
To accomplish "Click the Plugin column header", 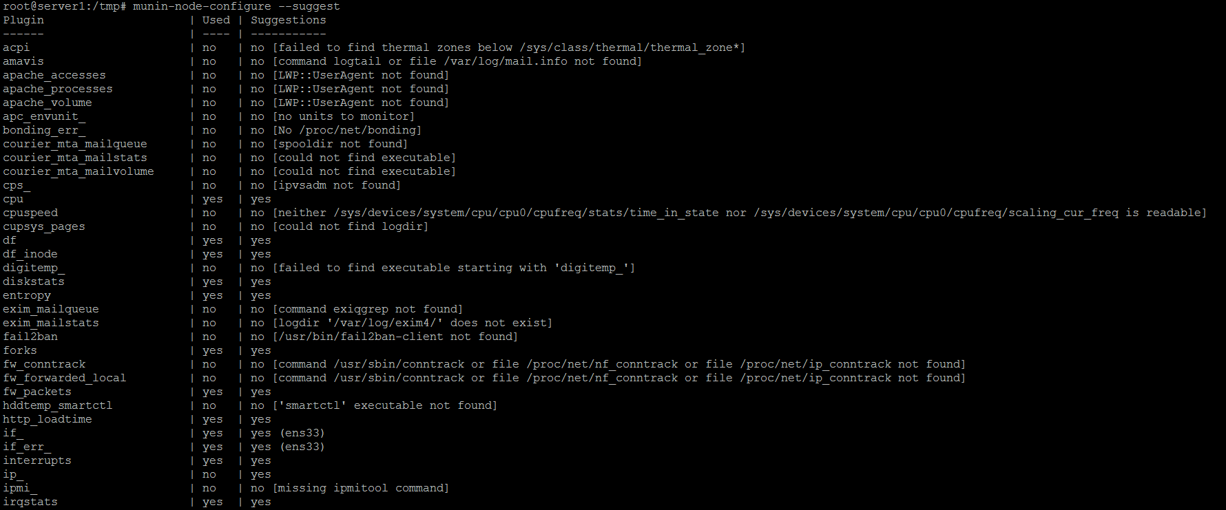I will coord(23,20).
